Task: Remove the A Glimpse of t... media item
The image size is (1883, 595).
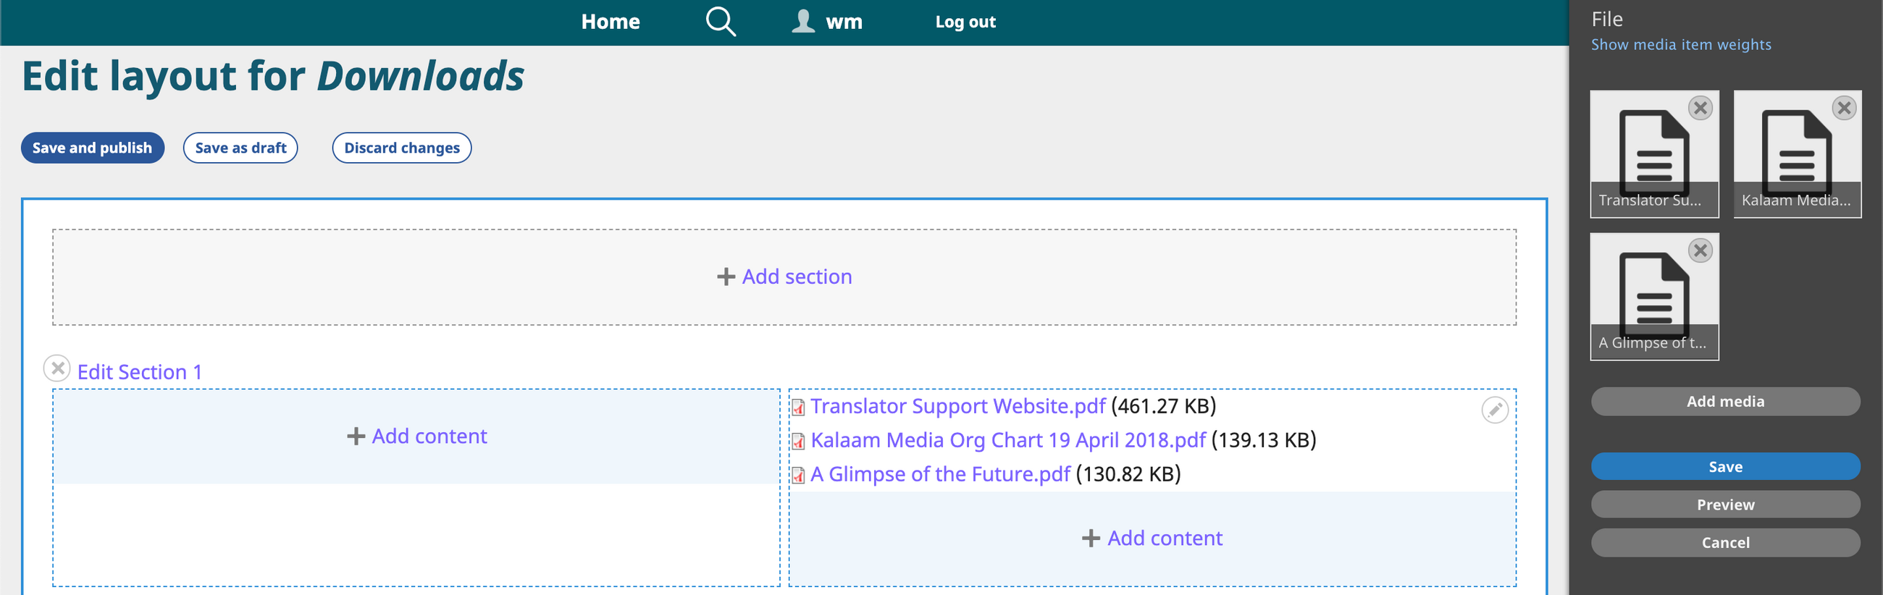Action: pos(1700,250)
